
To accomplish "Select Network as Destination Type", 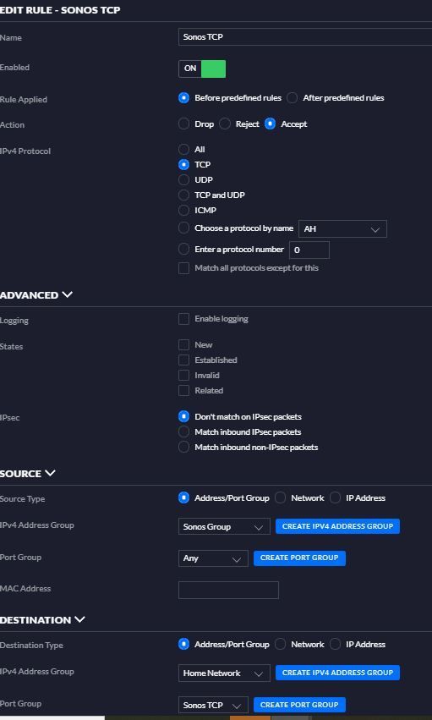I will pyautogui.click(x=280, y=644).
